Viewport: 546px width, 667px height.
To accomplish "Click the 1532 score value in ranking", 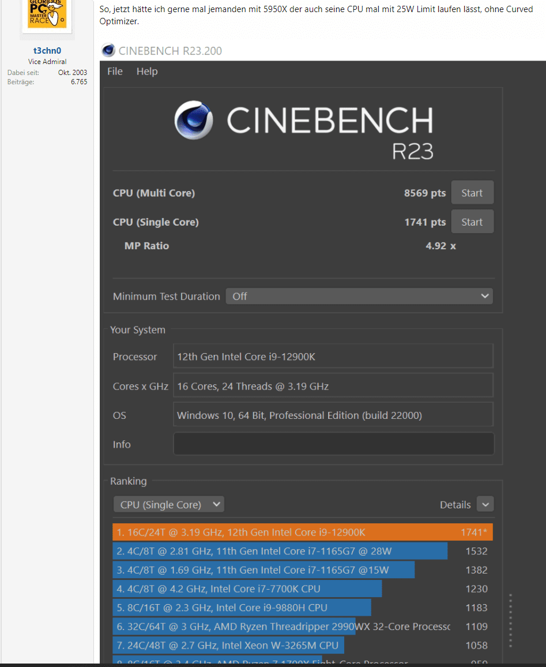I will (x=476, y=551).
